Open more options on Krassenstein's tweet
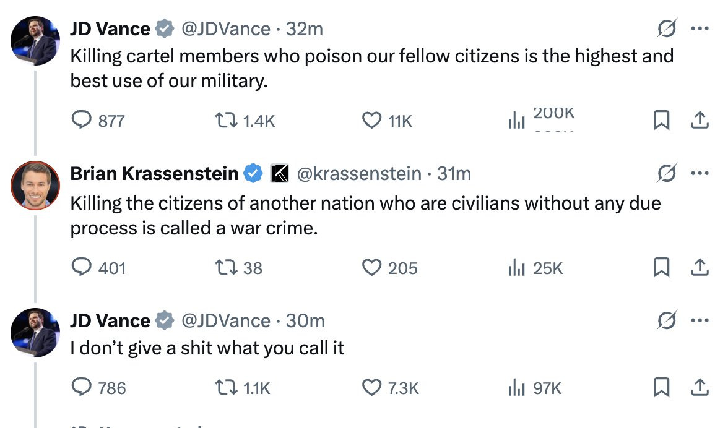Image resolution: width=728 pixels, height=428 pixels. point(700,173)
